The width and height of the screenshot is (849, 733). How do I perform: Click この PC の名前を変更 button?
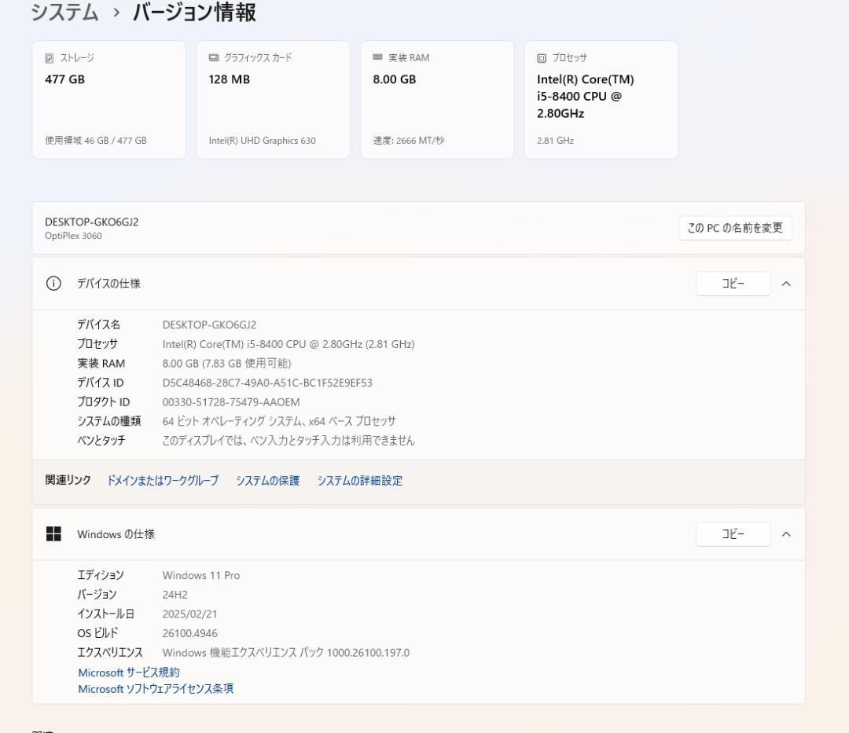click(x=736, y=228)
